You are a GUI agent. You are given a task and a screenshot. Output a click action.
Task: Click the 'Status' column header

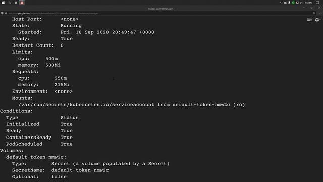(x=70, y=118)
